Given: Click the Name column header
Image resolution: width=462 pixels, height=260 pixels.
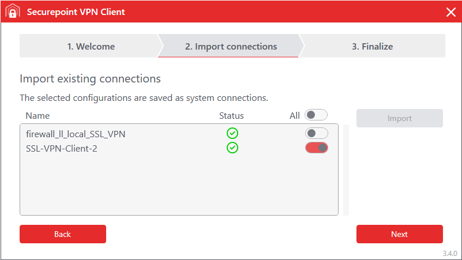Looking at the screenshot, I should [x=37, y=116].
